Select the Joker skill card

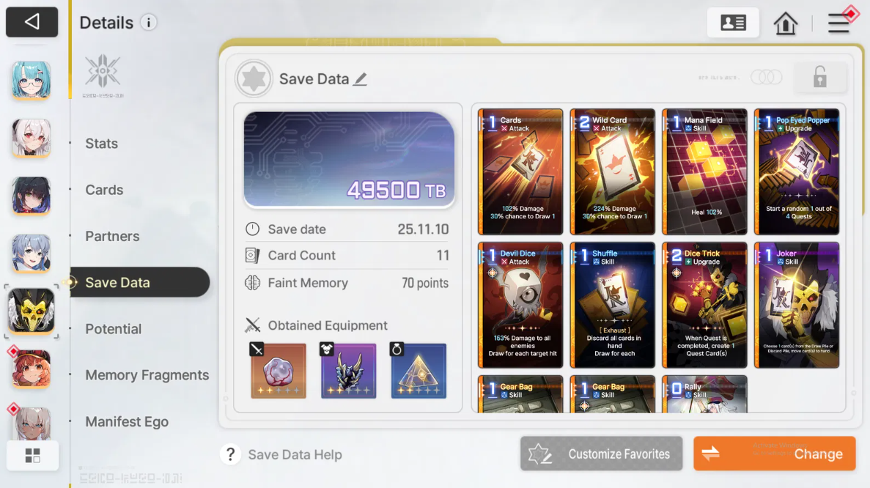click(x=797, y=305)
